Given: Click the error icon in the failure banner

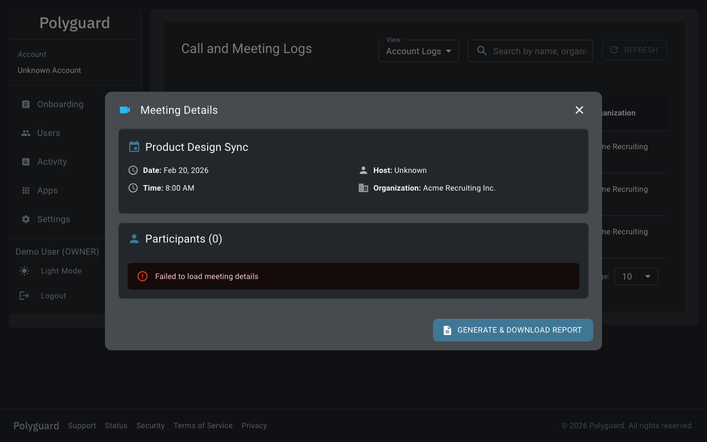Looking at the screenshot, I should pos(143,276).
